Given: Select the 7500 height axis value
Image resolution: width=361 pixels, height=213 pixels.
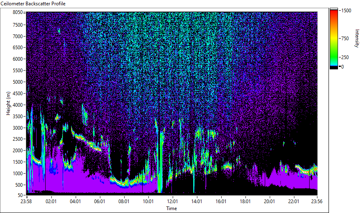Looking at the screenshot, I should coord(18,25).
